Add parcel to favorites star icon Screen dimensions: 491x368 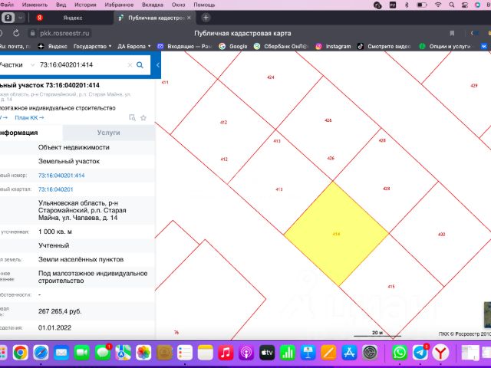[143, 118]
